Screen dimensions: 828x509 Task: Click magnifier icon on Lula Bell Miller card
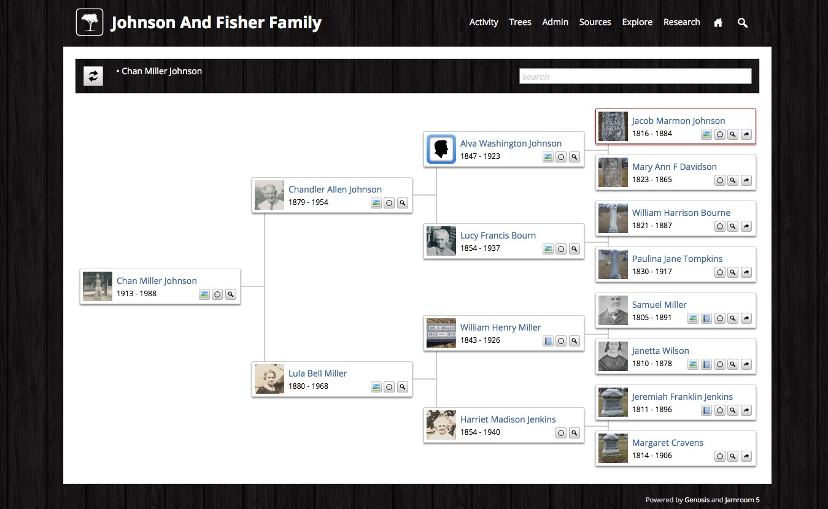[403, 387]
